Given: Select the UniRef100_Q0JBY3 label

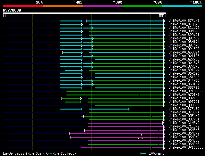Looking at the screenshot, I should [x=184, y=63].
